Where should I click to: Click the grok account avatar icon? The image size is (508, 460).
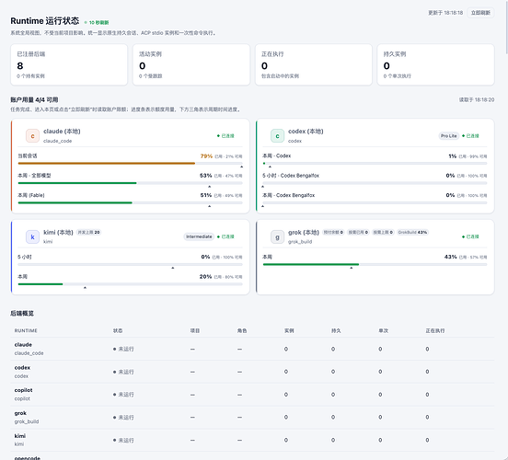277,236
